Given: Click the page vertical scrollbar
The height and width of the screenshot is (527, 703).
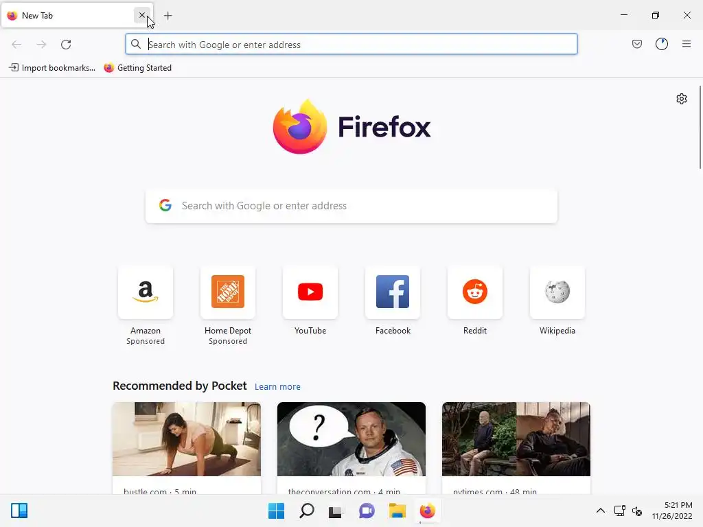Looking at the screenshot, I should click(700, 127).
